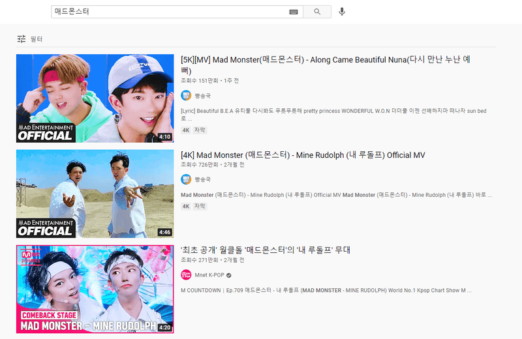The width and height of the screenshot is (522, 339).
Task: Click the 4:10 duration label on first thumbnail
Action: pyautogui.click(x=164, y=137)
